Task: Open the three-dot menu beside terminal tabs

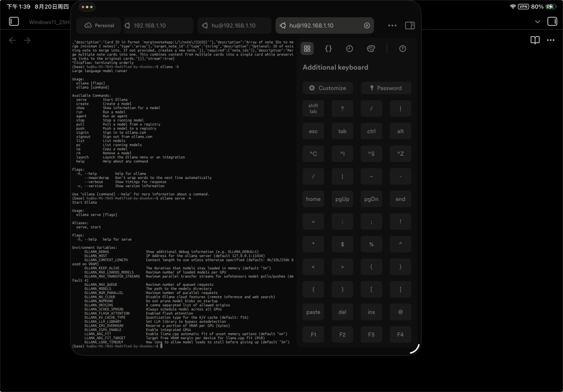Action: pyautogui.click(x=392, y=25)
